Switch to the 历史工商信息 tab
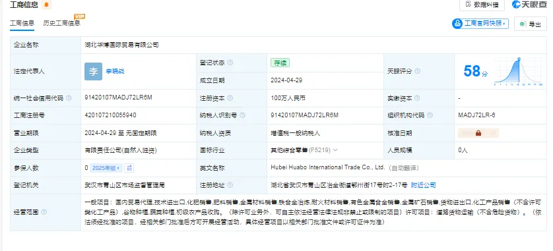553x251 pixels. [62, 23]
